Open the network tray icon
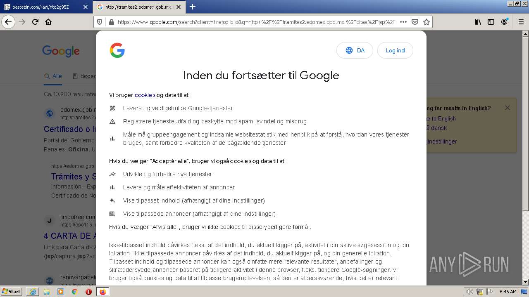Viewport: 529px width, 297px height. pos(479,292)
